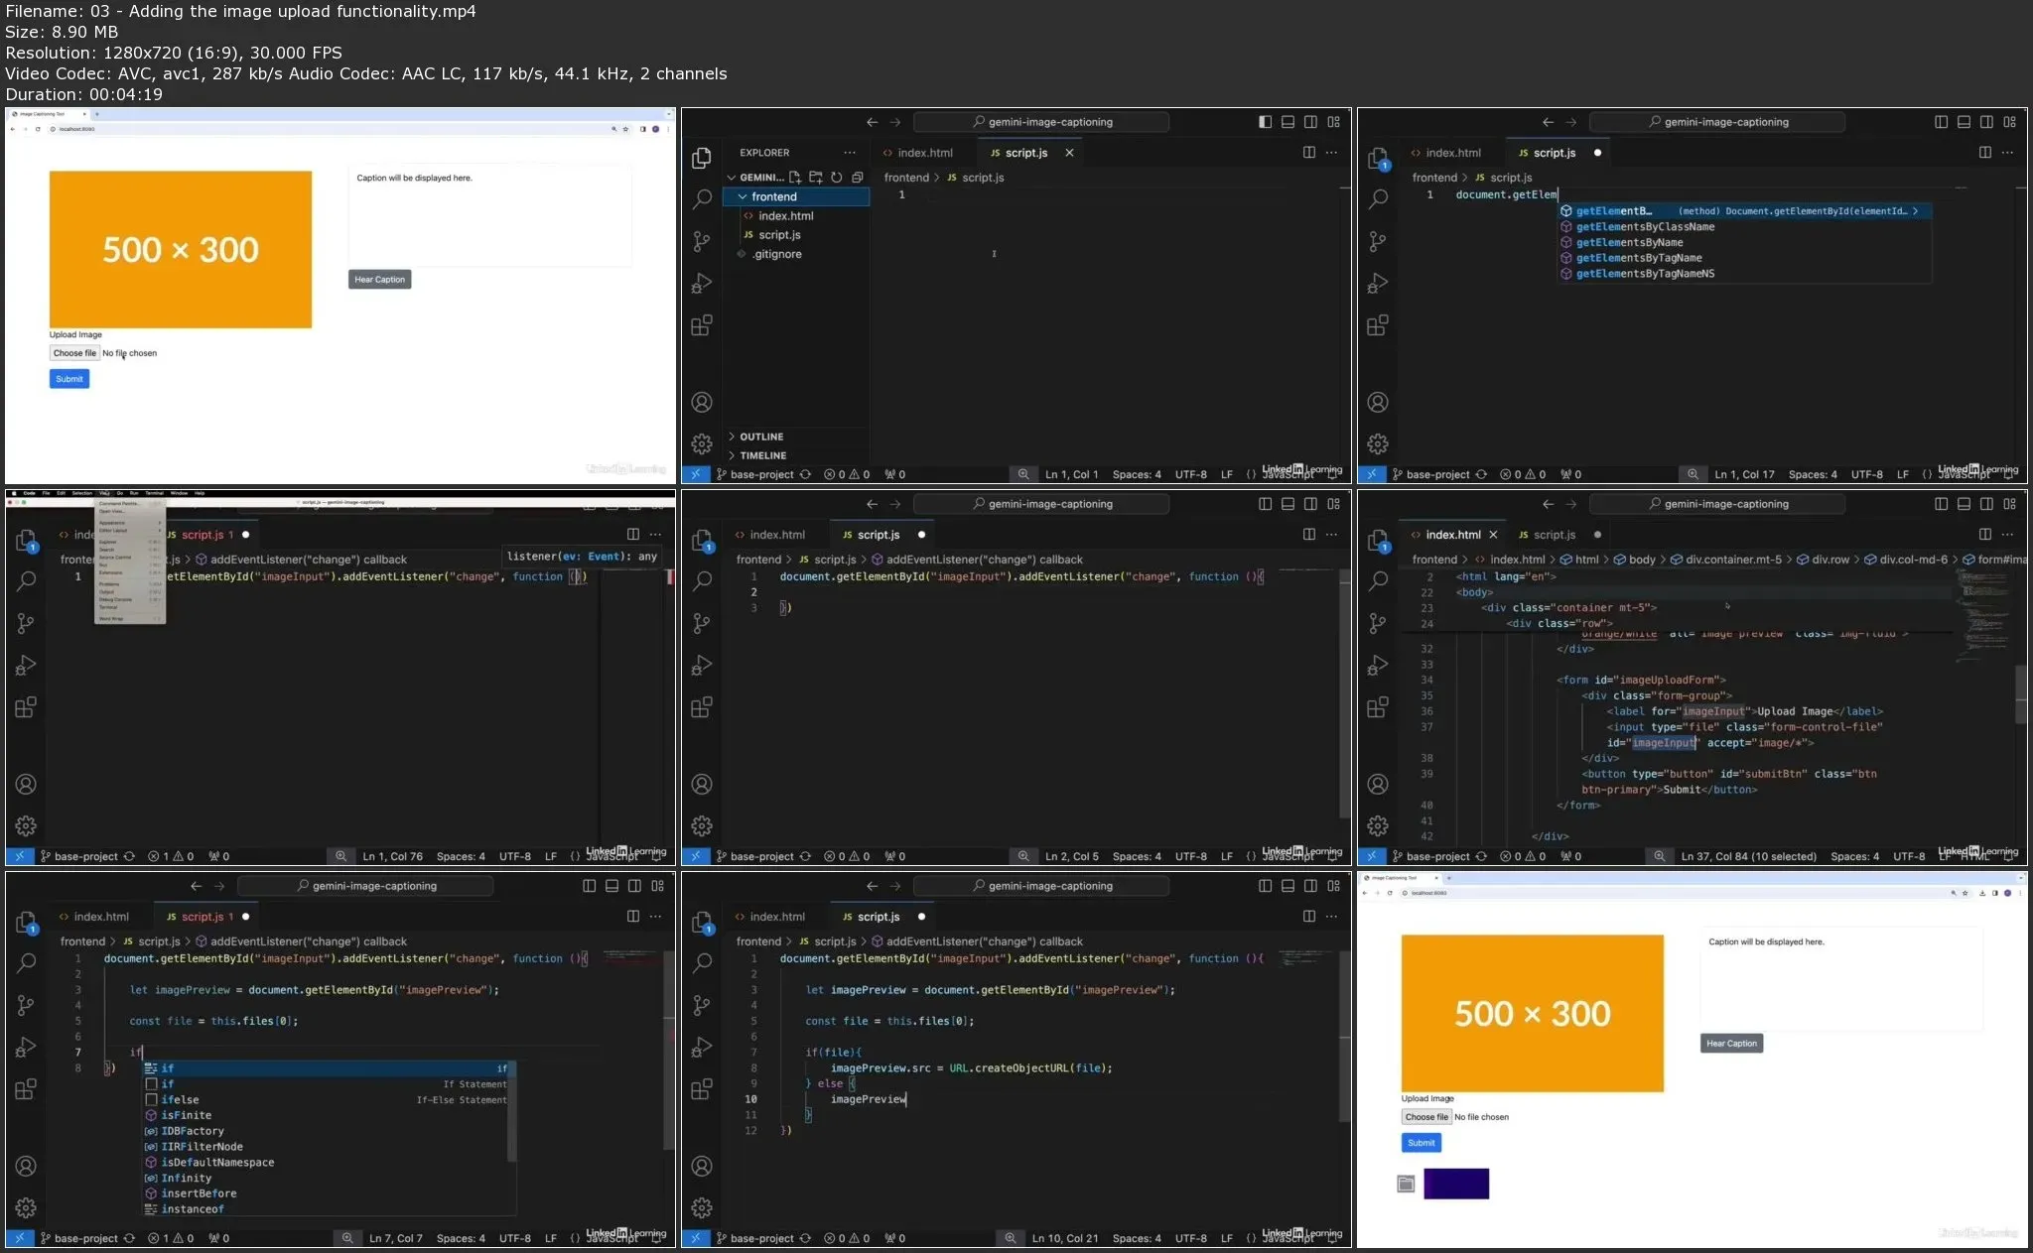Click 'Ln 37, Col 84 (10 selected)' status
The image size is (2033, 1253).
[x=1748, y=856]
